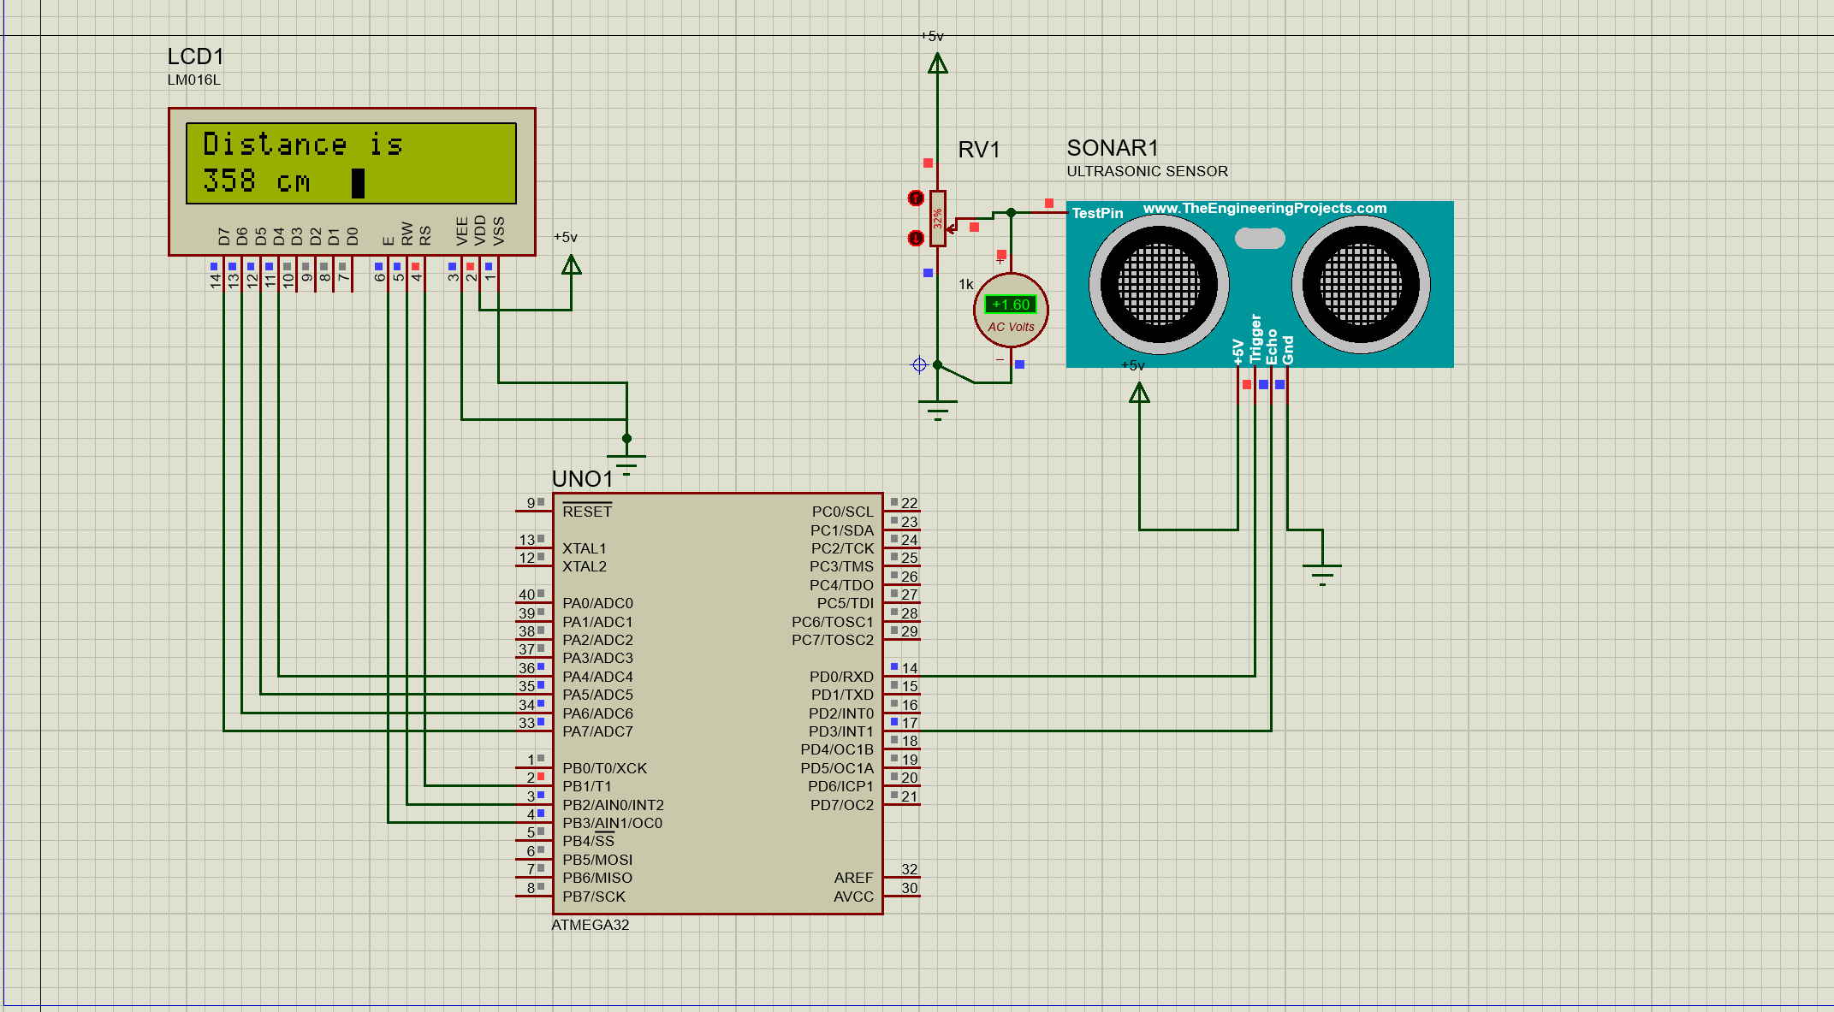Select the LCD display green screen
Viewport: 1834px width, 1012px height.
click(x=351, y=163)
